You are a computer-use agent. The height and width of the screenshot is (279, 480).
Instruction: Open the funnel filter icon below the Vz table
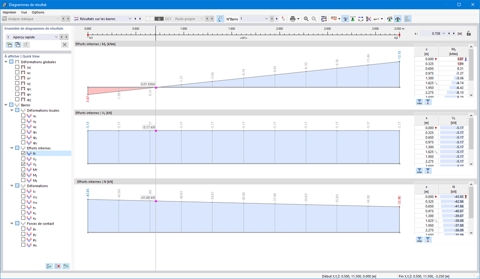coord(428,171)
